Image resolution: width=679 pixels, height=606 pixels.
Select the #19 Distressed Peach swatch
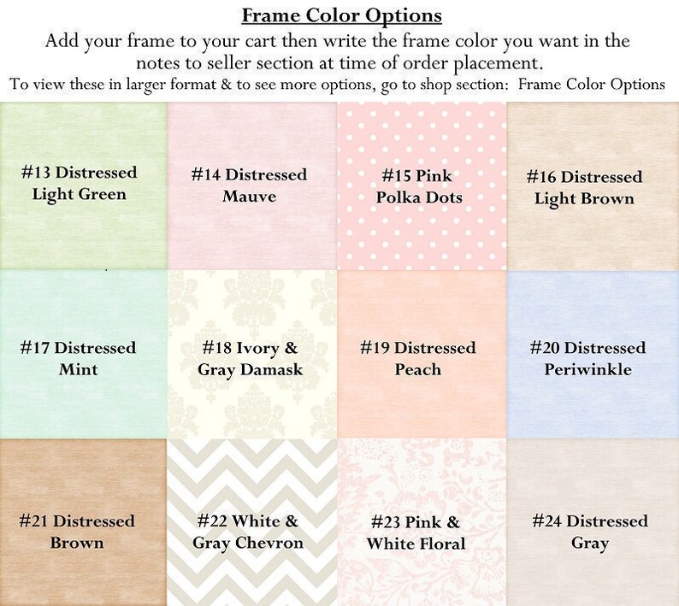[x=422, y=354]
